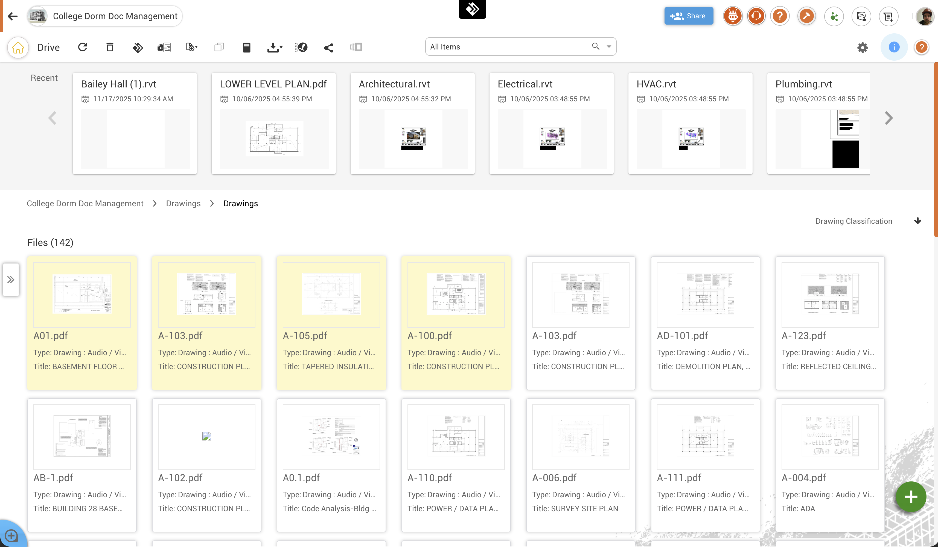Click the black document sheet icon

click(x=246, y=47)
